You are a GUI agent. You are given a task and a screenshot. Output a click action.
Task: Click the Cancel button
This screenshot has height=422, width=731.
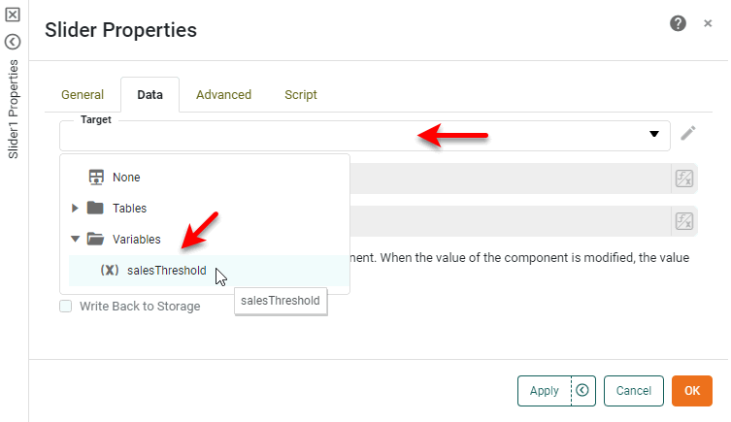click(x=633, y=391)
